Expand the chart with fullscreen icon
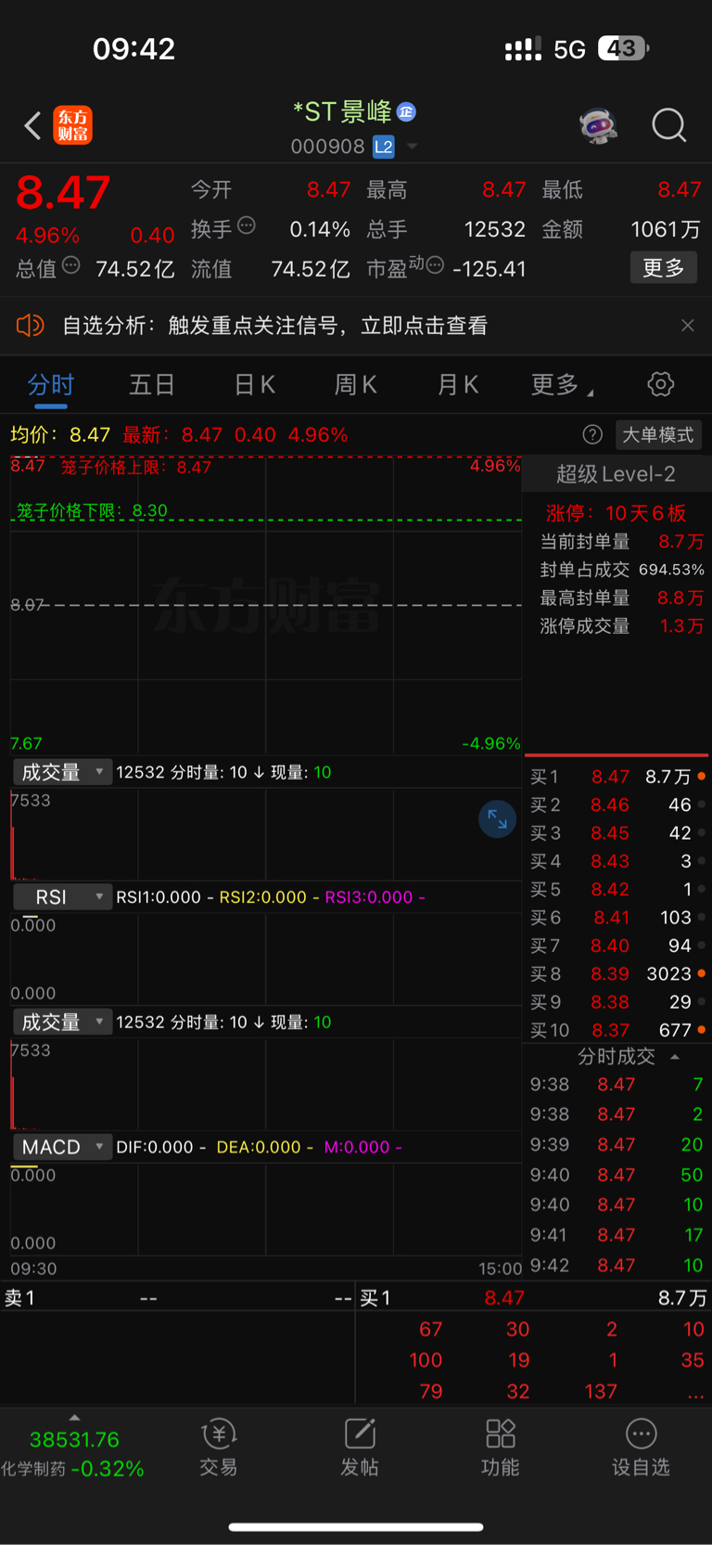This screenshot has width=712, height=1545. pos(497,818)
